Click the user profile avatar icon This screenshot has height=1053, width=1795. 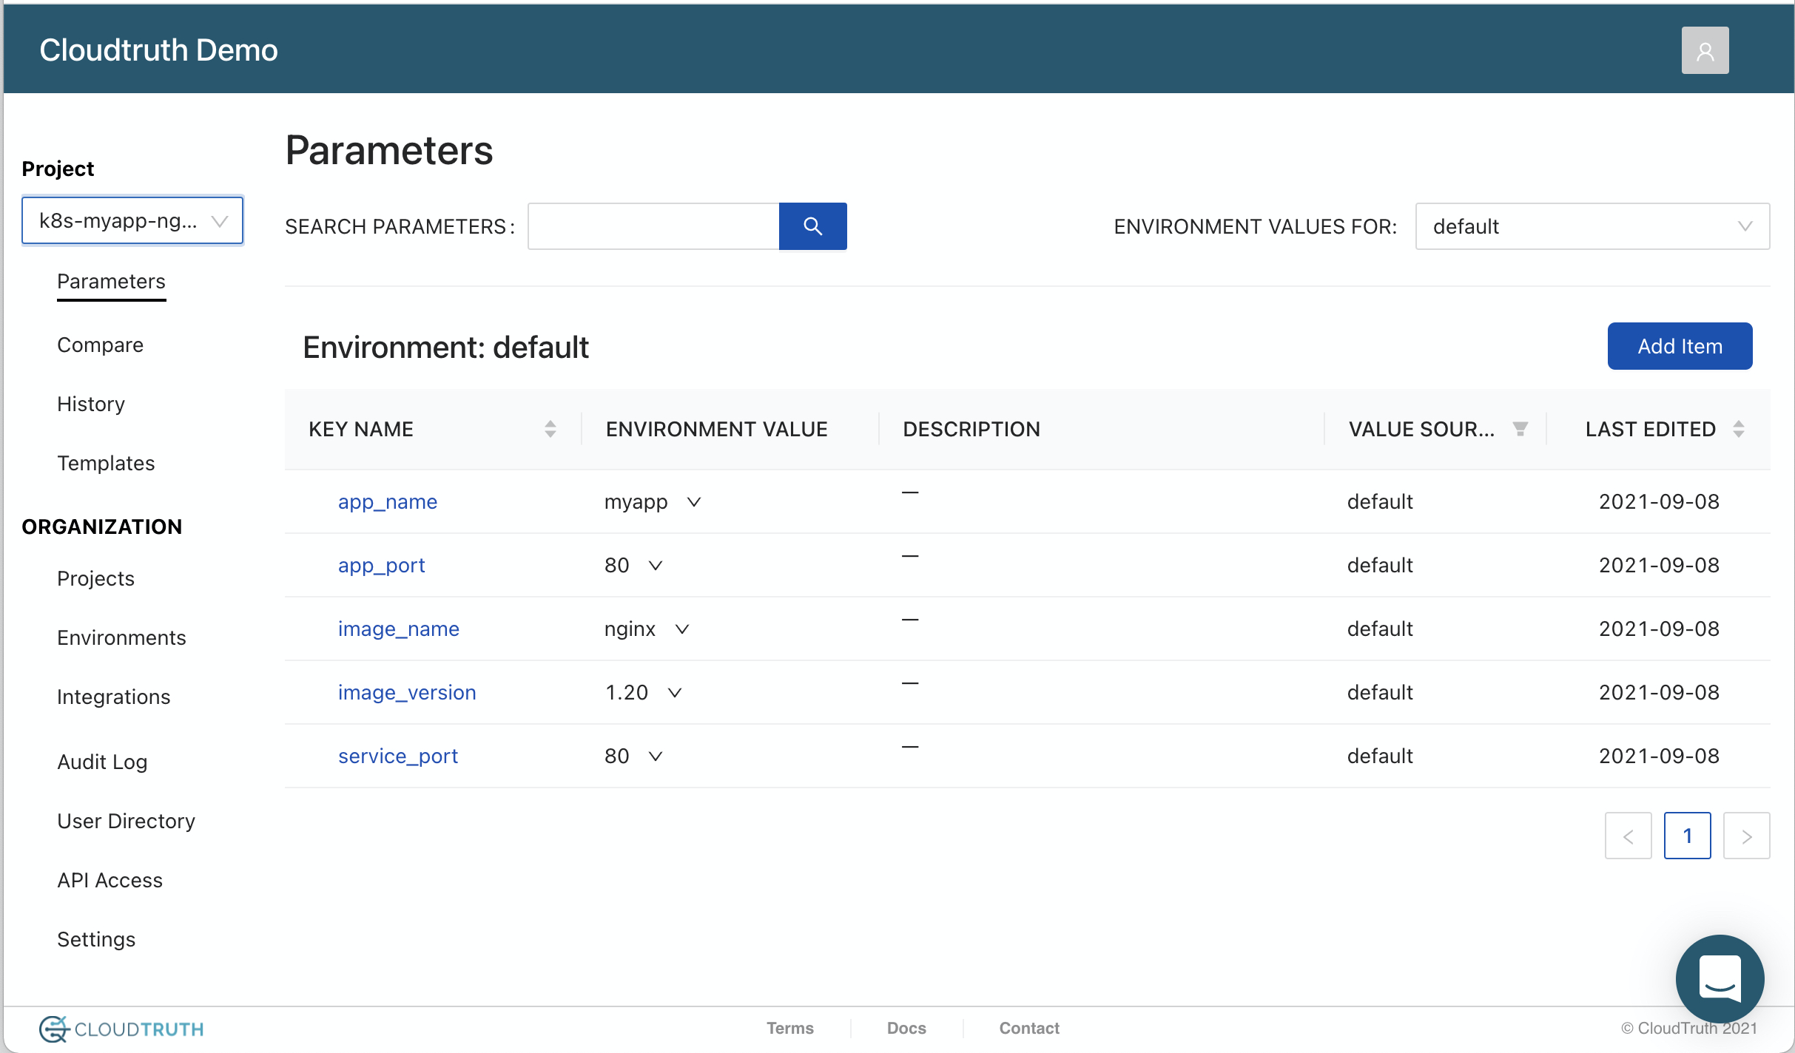point(1705,50)
